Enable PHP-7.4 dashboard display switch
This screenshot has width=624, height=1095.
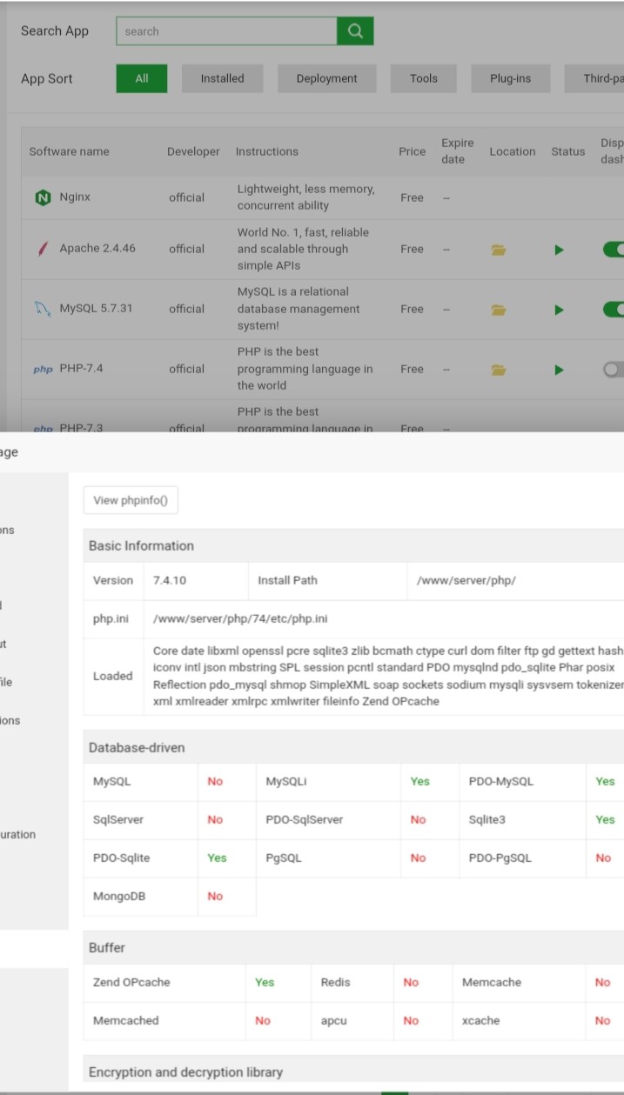click(614, 370)
